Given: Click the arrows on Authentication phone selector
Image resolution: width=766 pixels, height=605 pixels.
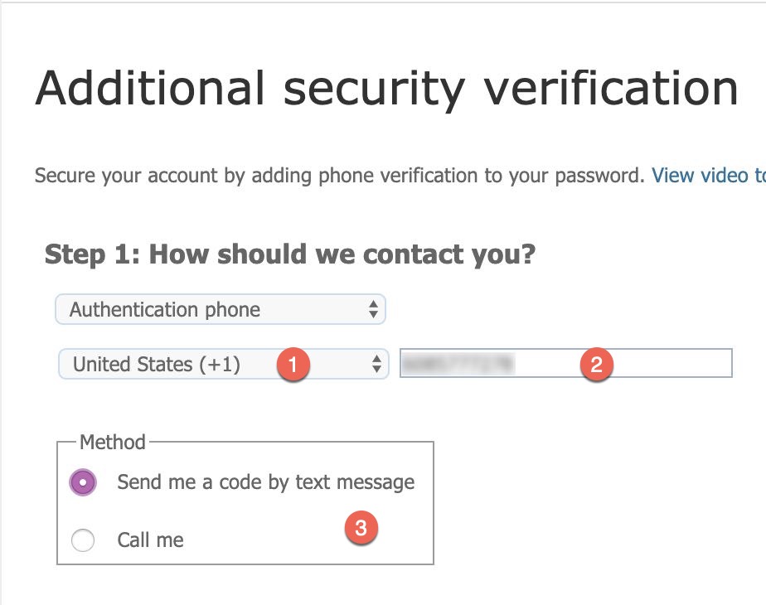Looking at the screenshot, I should [x=373, y=310].
